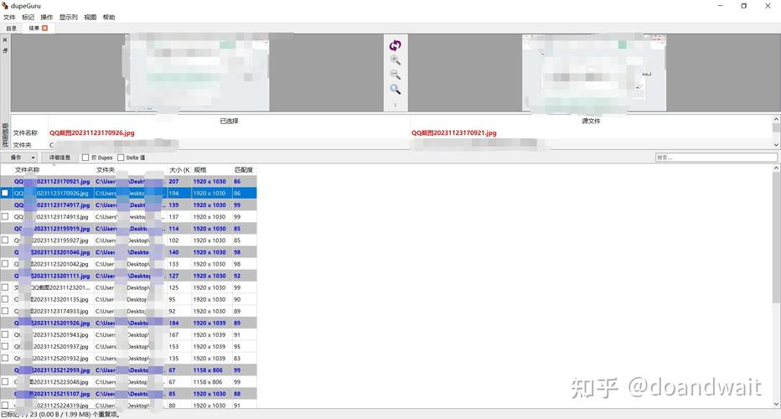Close the details panel with the X icon
Viewport: 781px width, 419px height.
click(x=5, y=40)
